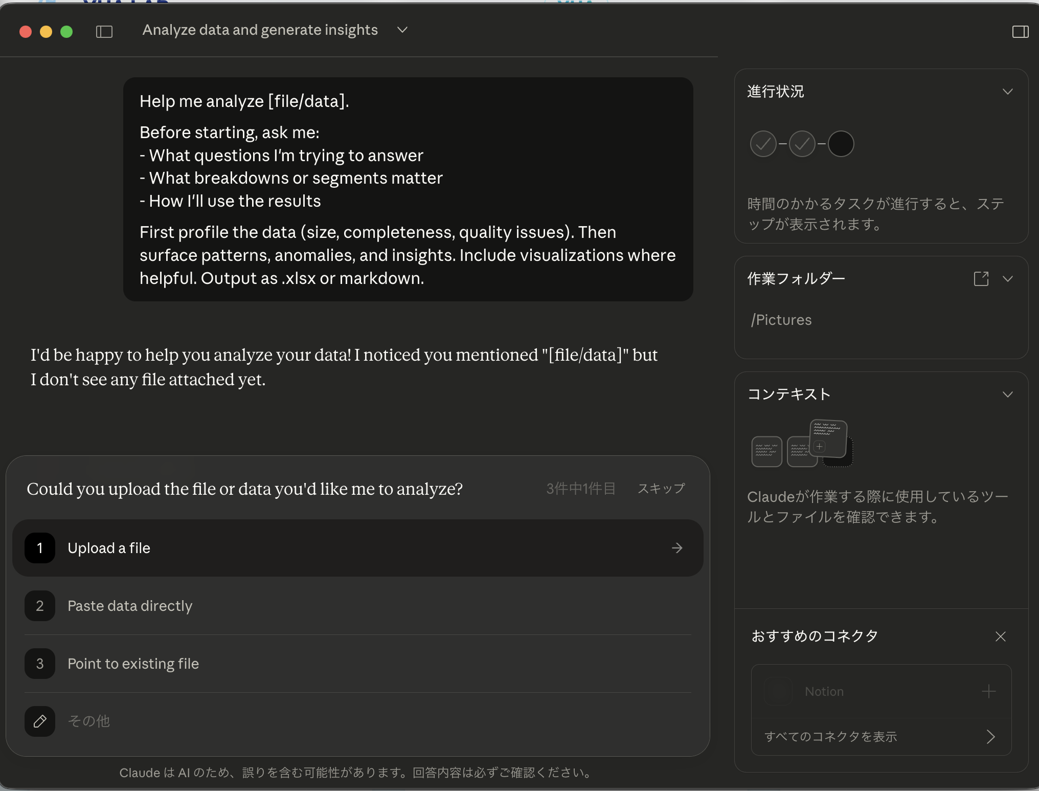
Task: Dismiss おすすめのコネクタ with the X
Action: click(x=1001, y=636)
